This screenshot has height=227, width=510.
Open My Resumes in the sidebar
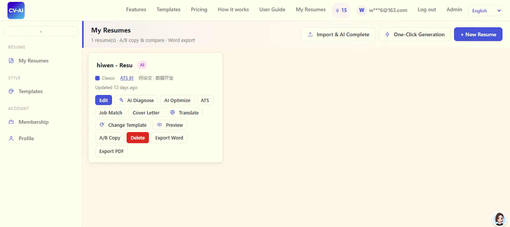click(x=33, y=61)
